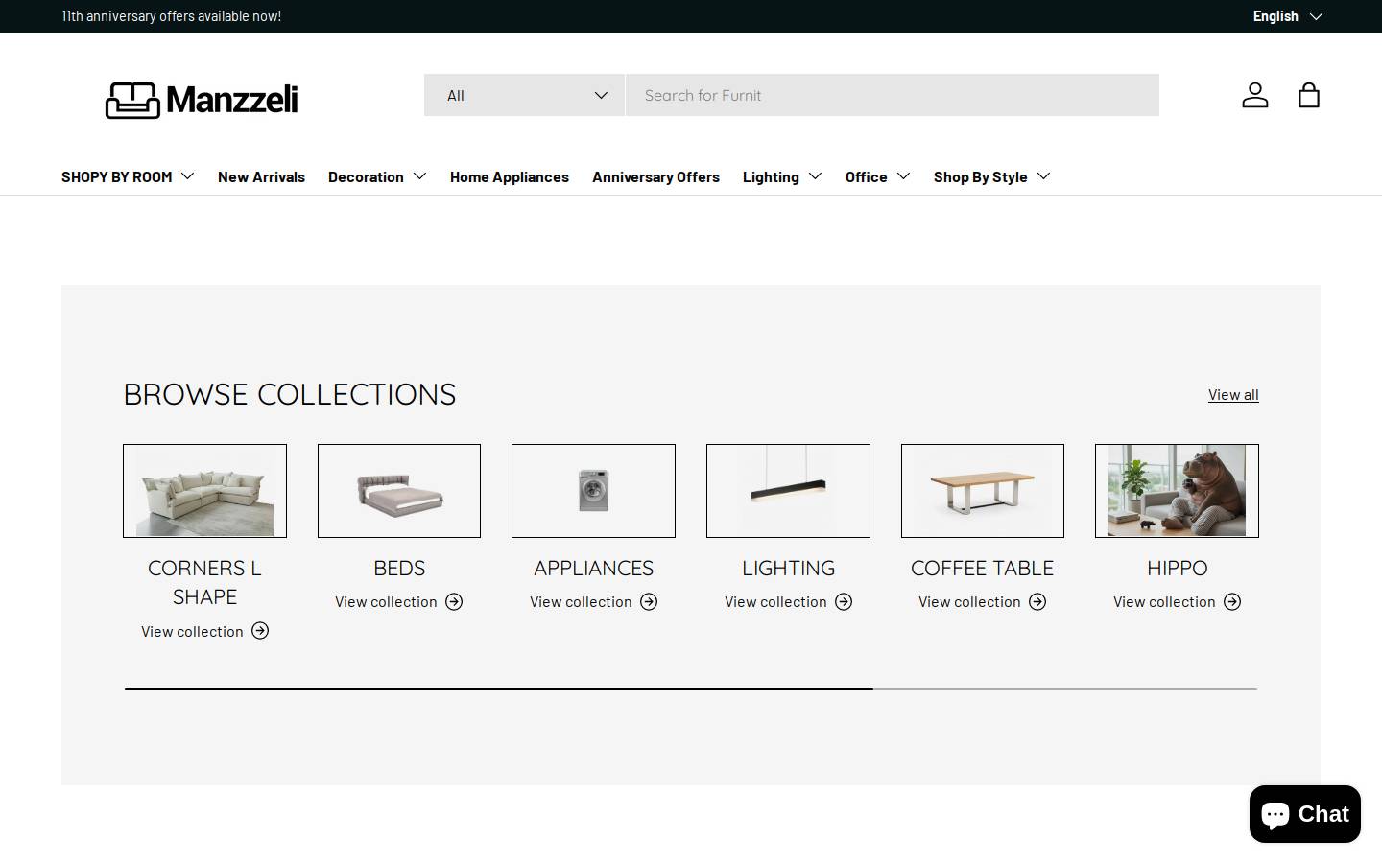Viewport: 1382px width, 863px height.
Task: Open the English language selector
Action: (1287, 16)
